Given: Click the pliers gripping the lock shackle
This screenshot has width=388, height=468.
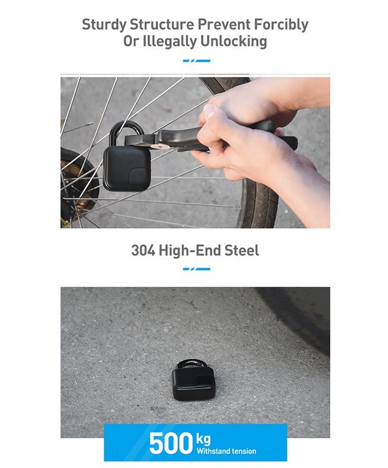Looking at the screenshot, I should point(209,137).
